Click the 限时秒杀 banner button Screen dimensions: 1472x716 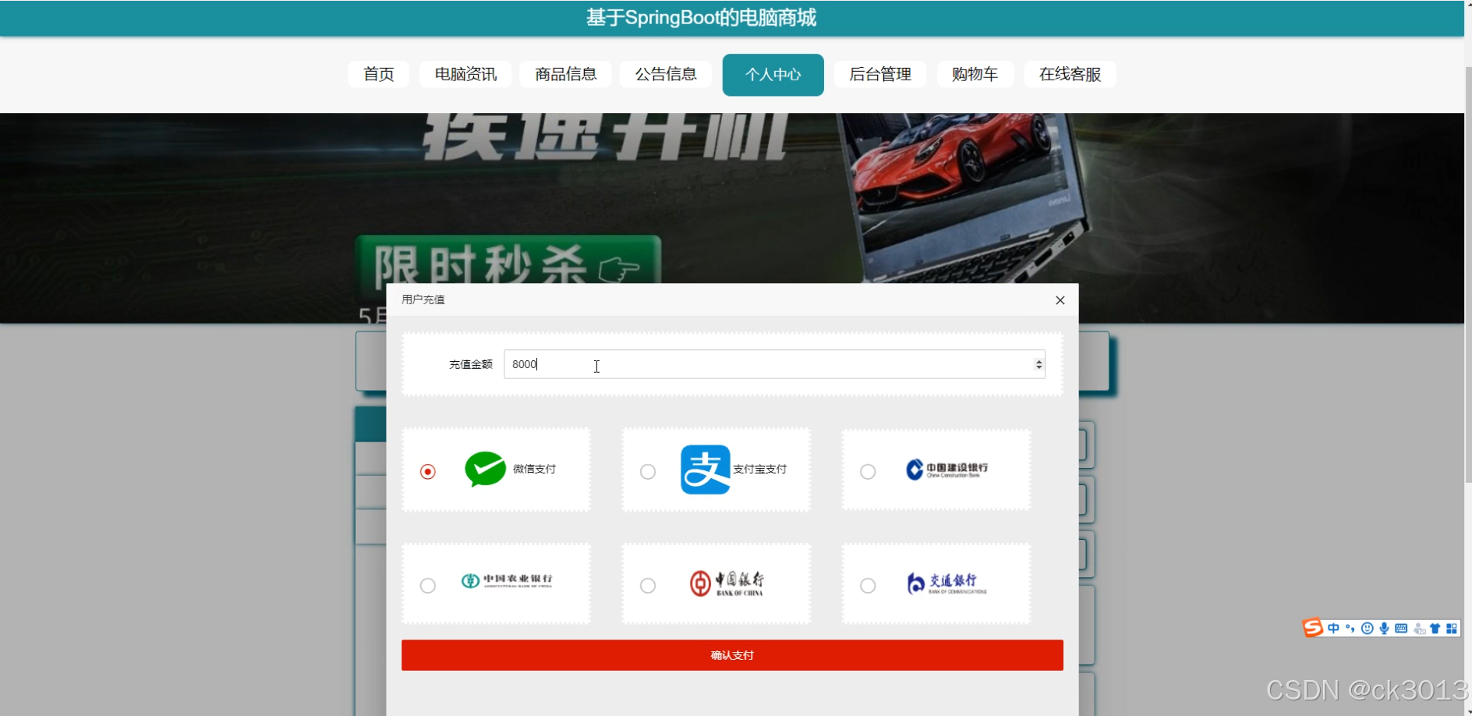508,260
